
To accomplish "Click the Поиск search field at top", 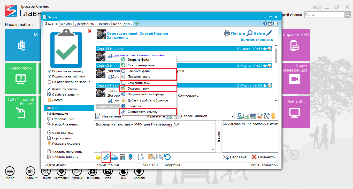I will pos(324,15).
